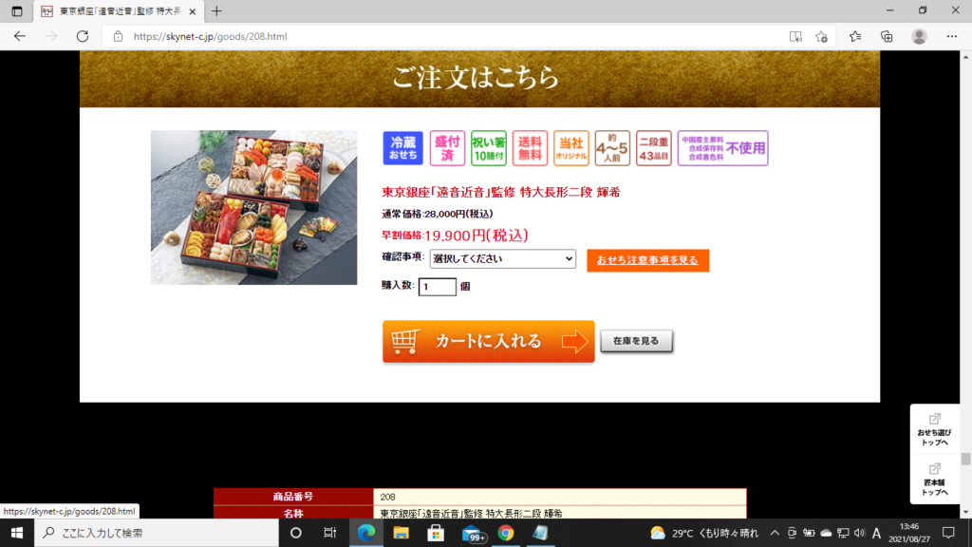The height and width of the screenshot is (547, 972).
Task: Click the address bar URL
Action: click(210, 37)
